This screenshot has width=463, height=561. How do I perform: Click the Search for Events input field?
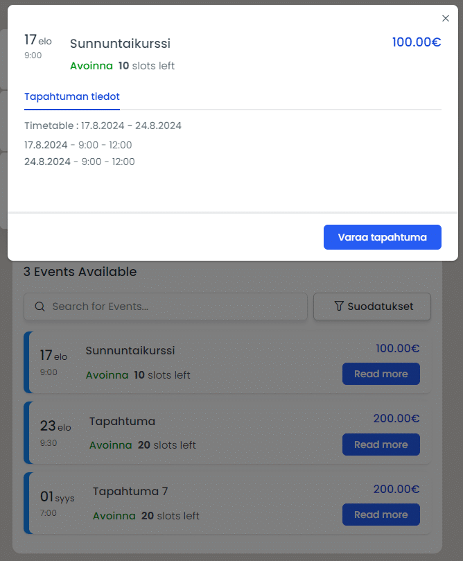point(165,307)
